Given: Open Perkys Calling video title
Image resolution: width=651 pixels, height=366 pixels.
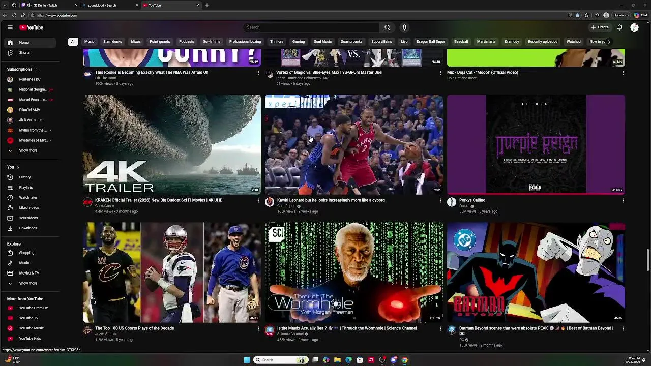Looking at the screenshot, I should coord(472,200).
